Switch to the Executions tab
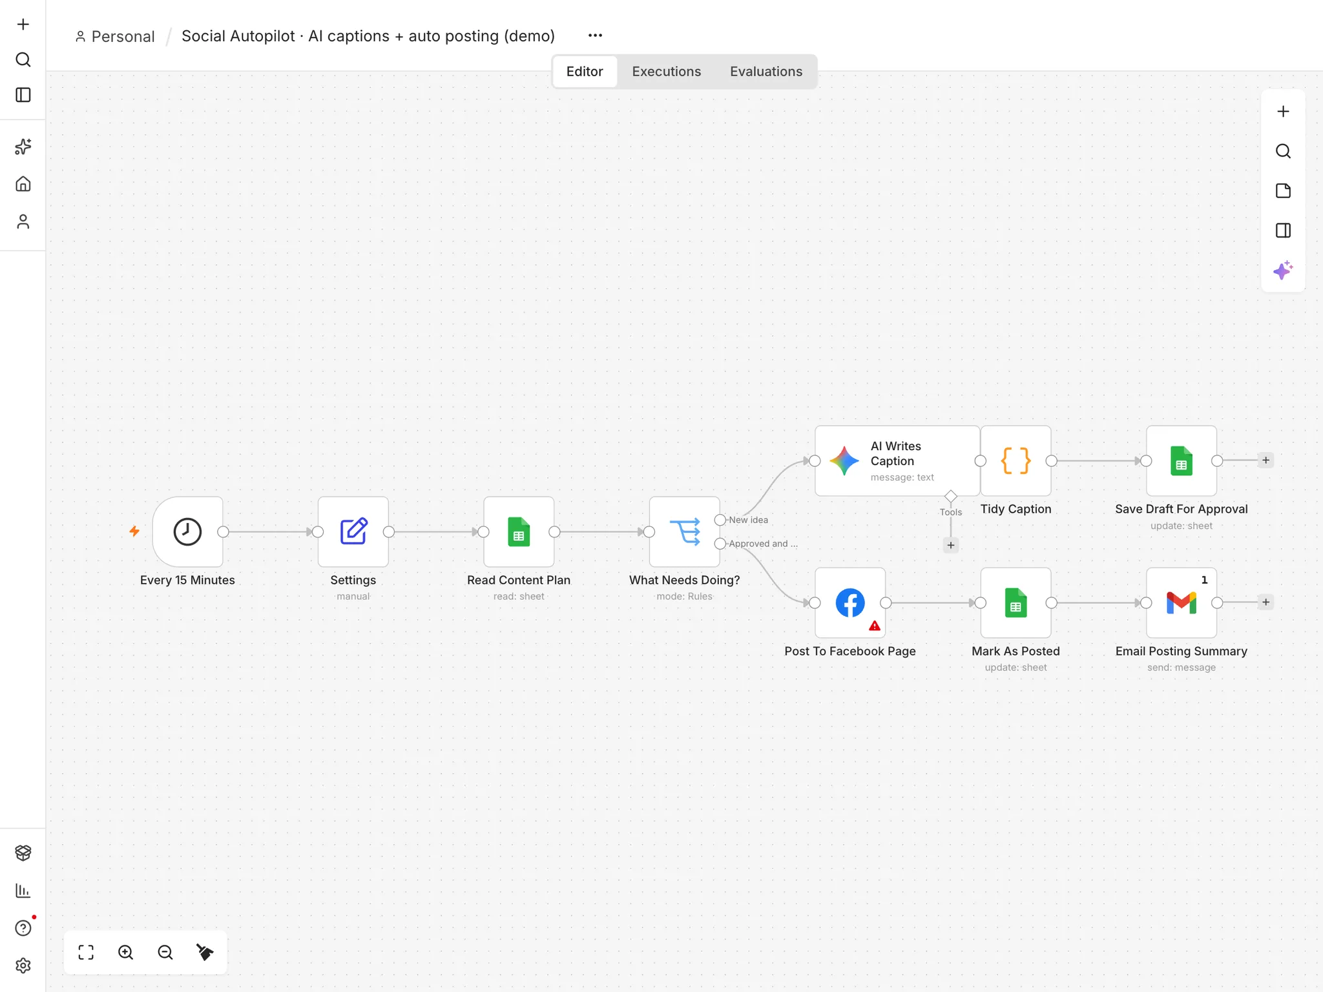This screenshot has height=992, width=1323. pos(666,72)
